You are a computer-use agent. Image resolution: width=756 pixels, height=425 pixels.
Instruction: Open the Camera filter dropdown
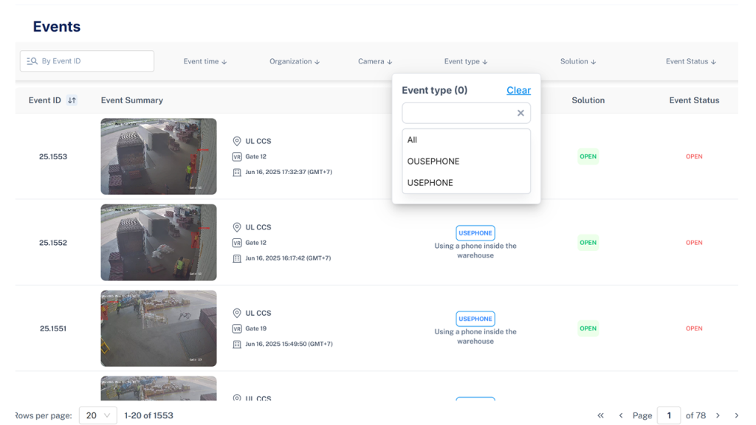click(375, 62)
